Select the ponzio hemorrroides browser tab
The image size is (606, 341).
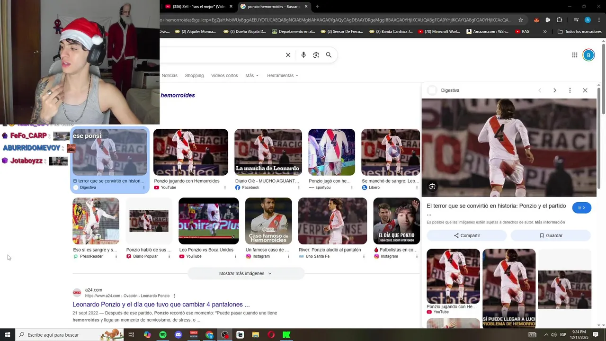pyautogui.click(x=274, y=7)
